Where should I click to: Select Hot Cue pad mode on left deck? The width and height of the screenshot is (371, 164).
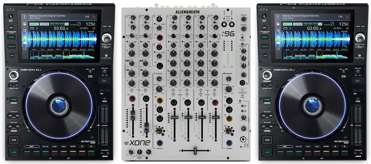(x=46, y=146)
